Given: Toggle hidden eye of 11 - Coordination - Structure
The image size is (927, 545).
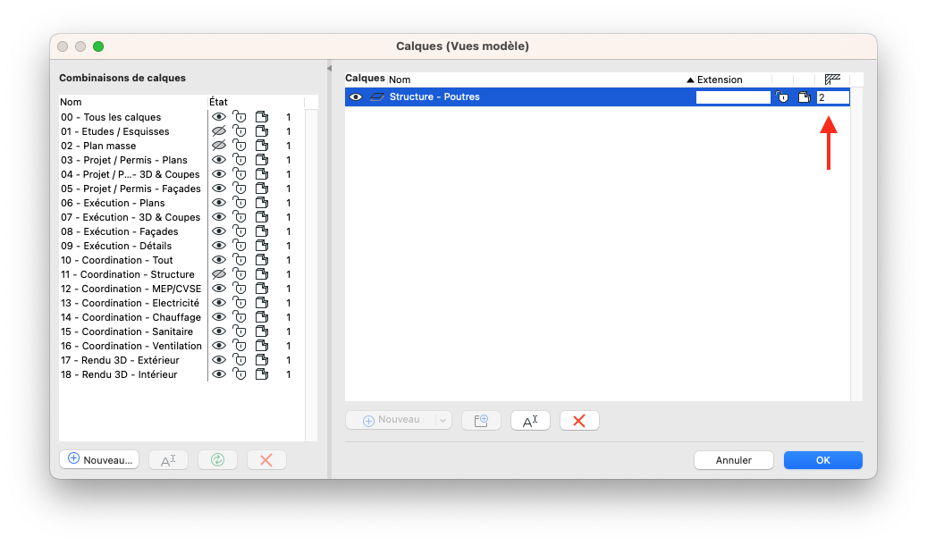Looking at the screenshot, I should (x=219, y=274).
